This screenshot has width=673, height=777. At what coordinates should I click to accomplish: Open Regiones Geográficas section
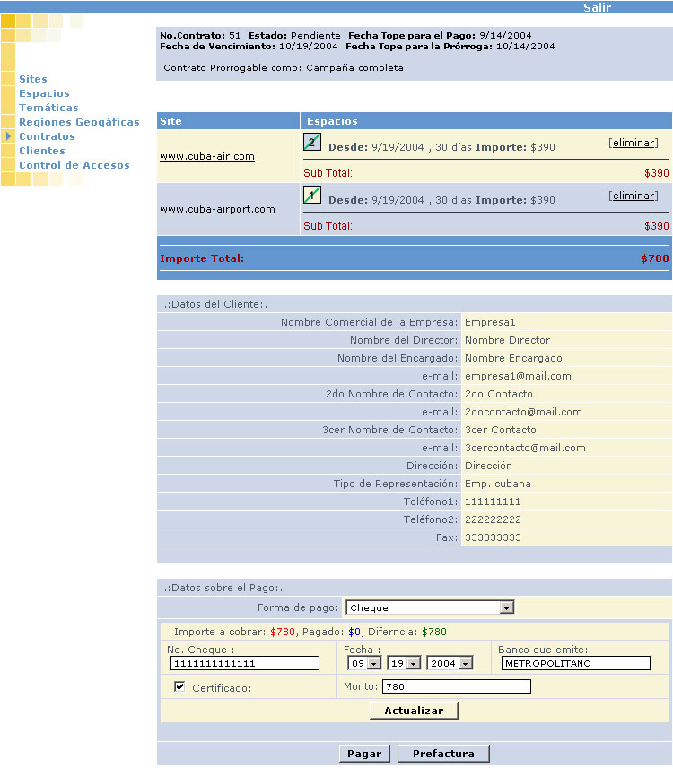pos(79,122)
